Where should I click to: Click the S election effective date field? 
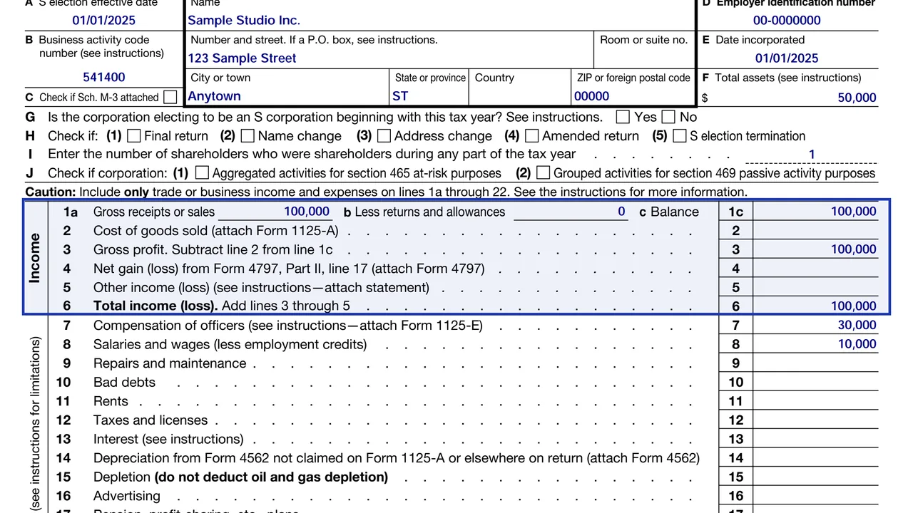coord(103,20)
